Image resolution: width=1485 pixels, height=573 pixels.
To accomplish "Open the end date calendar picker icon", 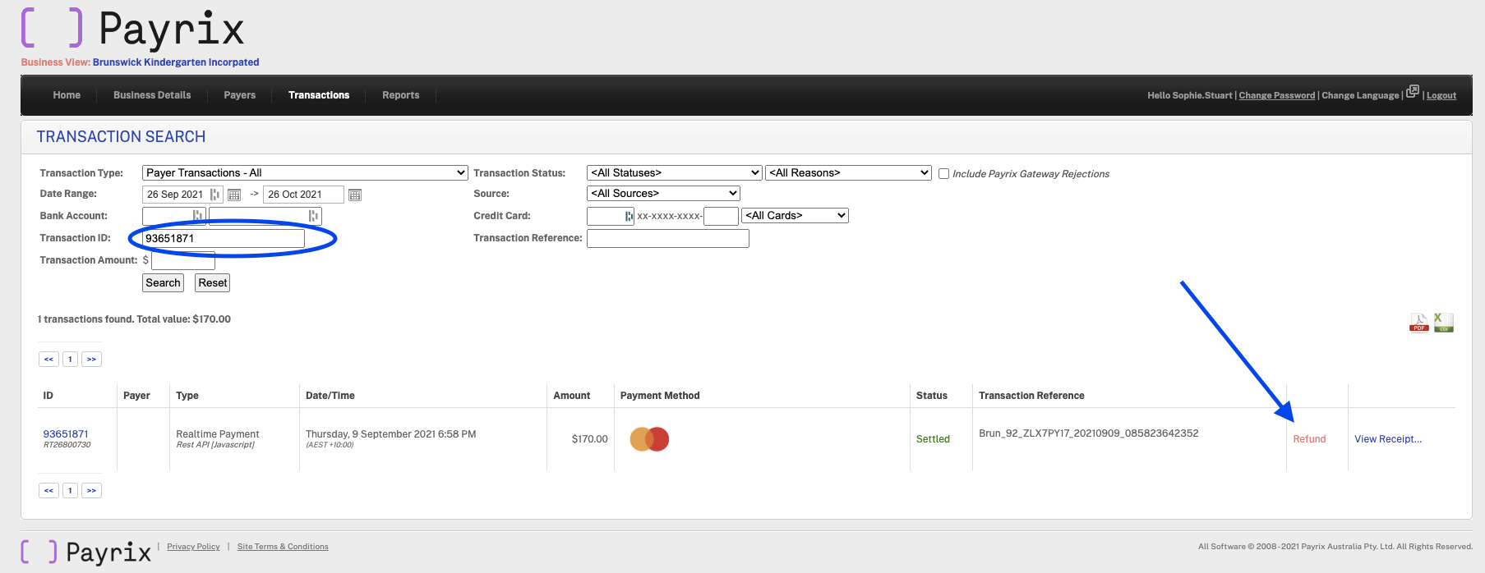I will [355, 195].
